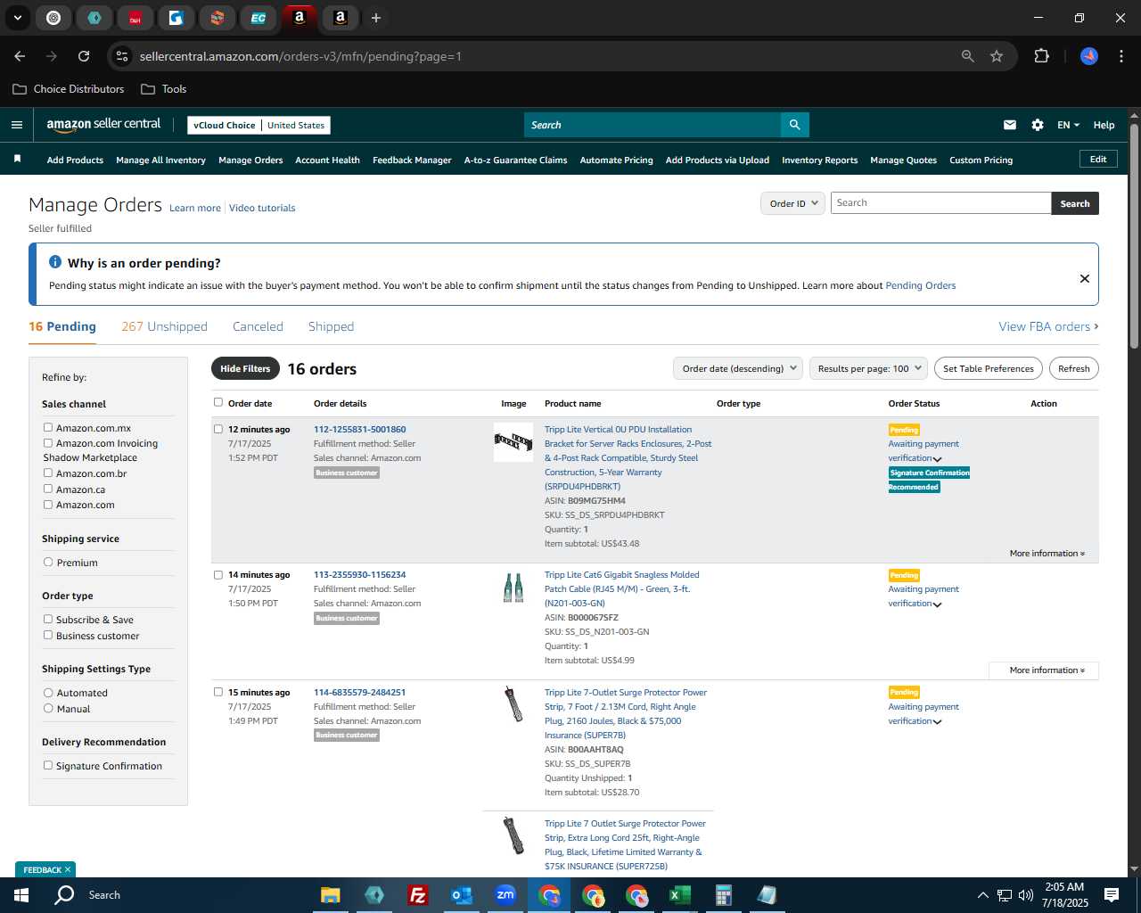The height and width of the screenshot is (913, 1141).
Task: Open the browser tab list dropdown
Action: click(17, 18)
